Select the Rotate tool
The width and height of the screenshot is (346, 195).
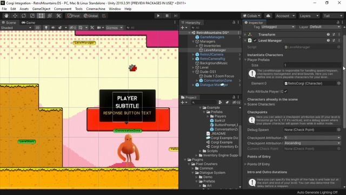(x=24, y=16)
